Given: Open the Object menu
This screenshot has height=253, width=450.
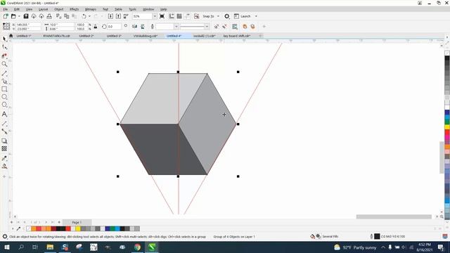Looking at the screenshot, I should coord(59,9).
